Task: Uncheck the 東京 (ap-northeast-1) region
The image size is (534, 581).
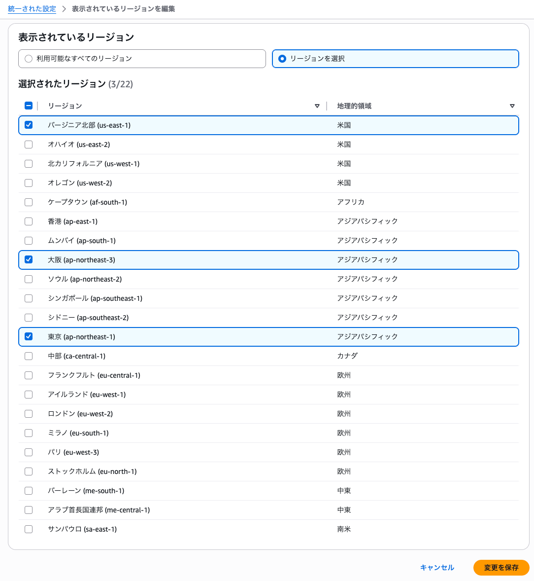Action: (x=29, y=336)
